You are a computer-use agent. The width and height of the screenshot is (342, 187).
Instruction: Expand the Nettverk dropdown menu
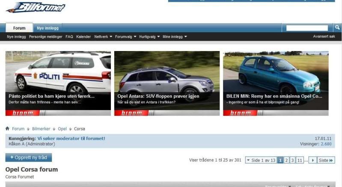tap(103, 37)
